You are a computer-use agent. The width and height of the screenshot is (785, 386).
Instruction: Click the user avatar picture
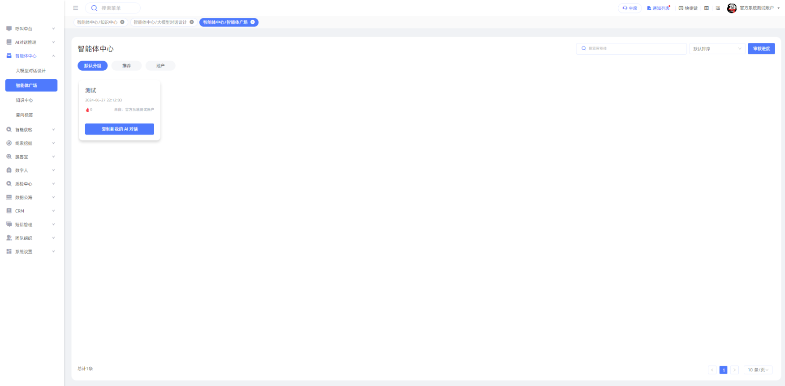point(732,8)
